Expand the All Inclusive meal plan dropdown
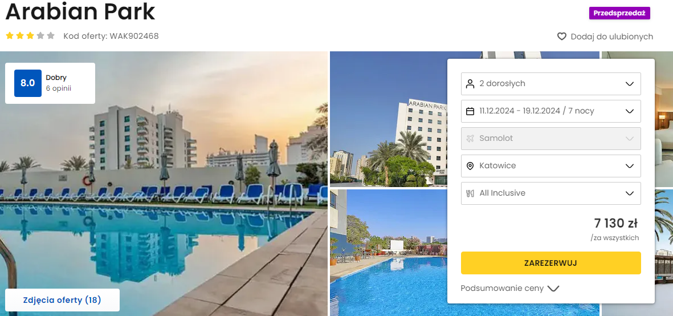 (550, 193)
